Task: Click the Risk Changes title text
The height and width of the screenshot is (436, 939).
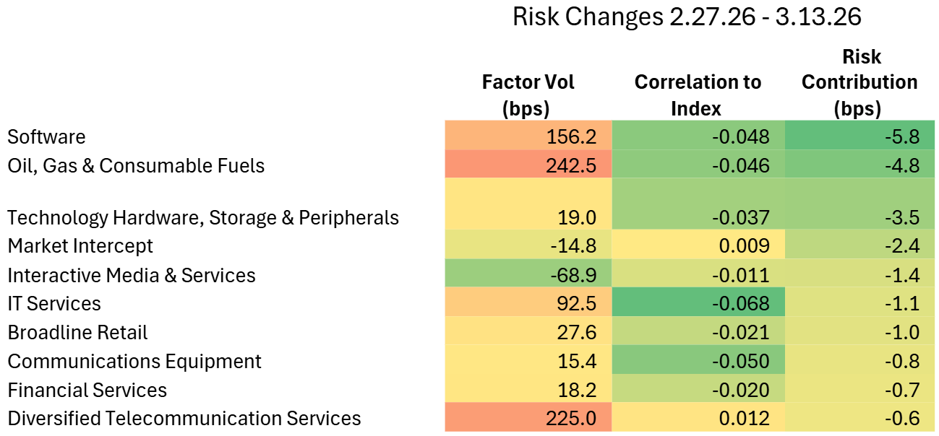Action: (687, 17)
